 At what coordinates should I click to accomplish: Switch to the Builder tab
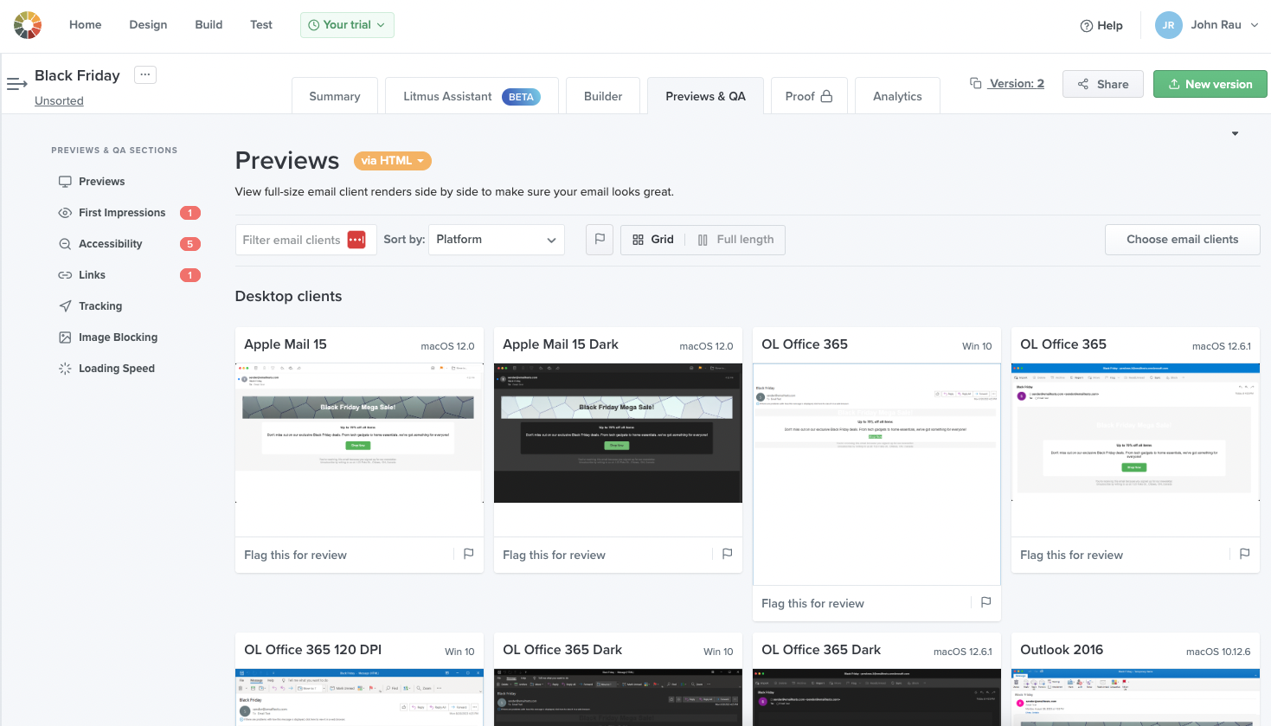[x=603, y=96]
